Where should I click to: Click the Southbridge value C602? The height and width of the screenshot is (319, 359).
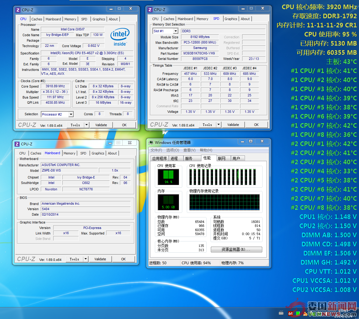[86, 183]
